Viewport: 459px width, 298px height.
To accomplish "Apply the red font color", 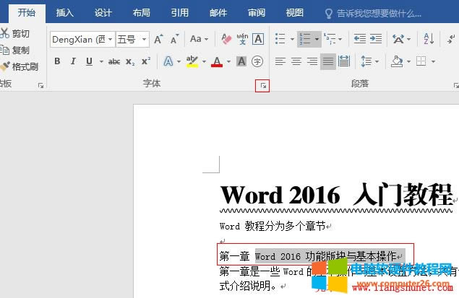I will pyautogui.click(x=215, y=62).
